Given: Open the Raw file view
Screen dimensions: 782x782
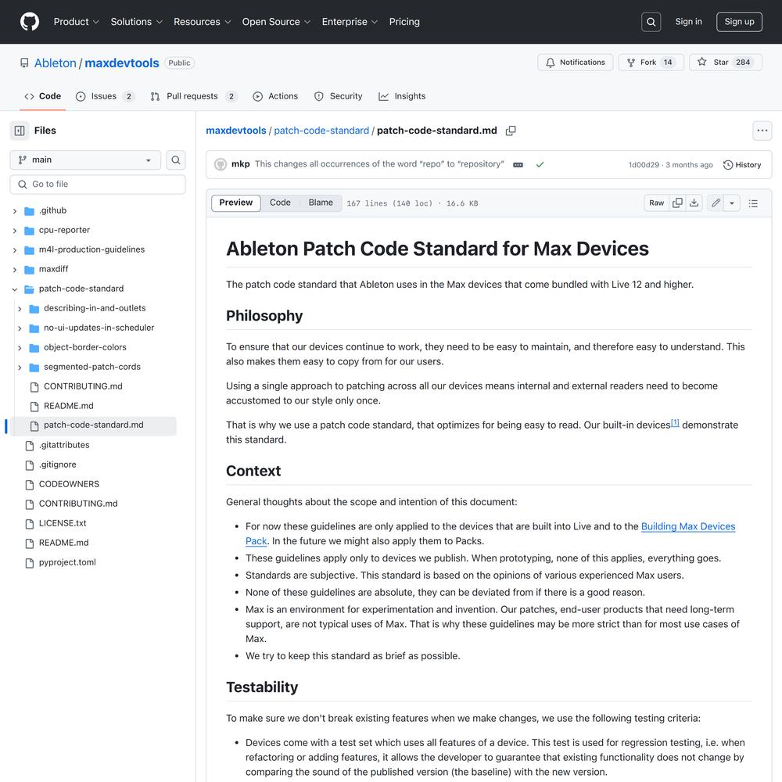Looking at the screenshot, I should click(x=656, y=203).
